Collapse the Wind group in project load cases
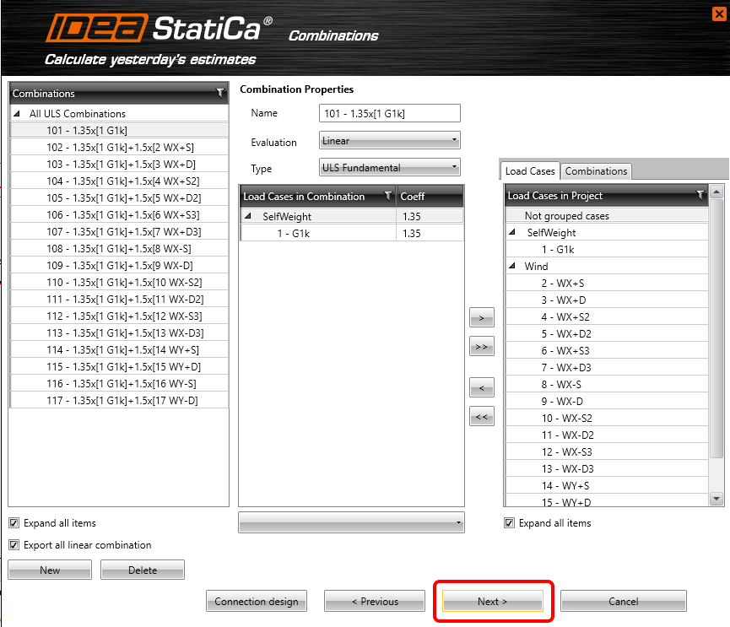Image resolution: width=730 pixels, height=627 pixels. click(x=512, y=266)
